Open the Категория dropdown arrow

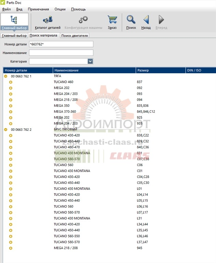click(x=90, y=61)
